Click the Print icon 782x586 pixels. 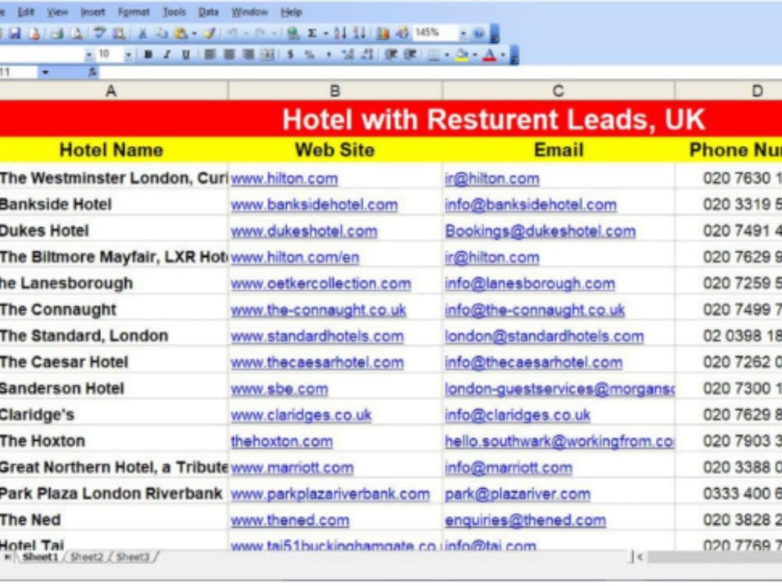pos(57,34)
